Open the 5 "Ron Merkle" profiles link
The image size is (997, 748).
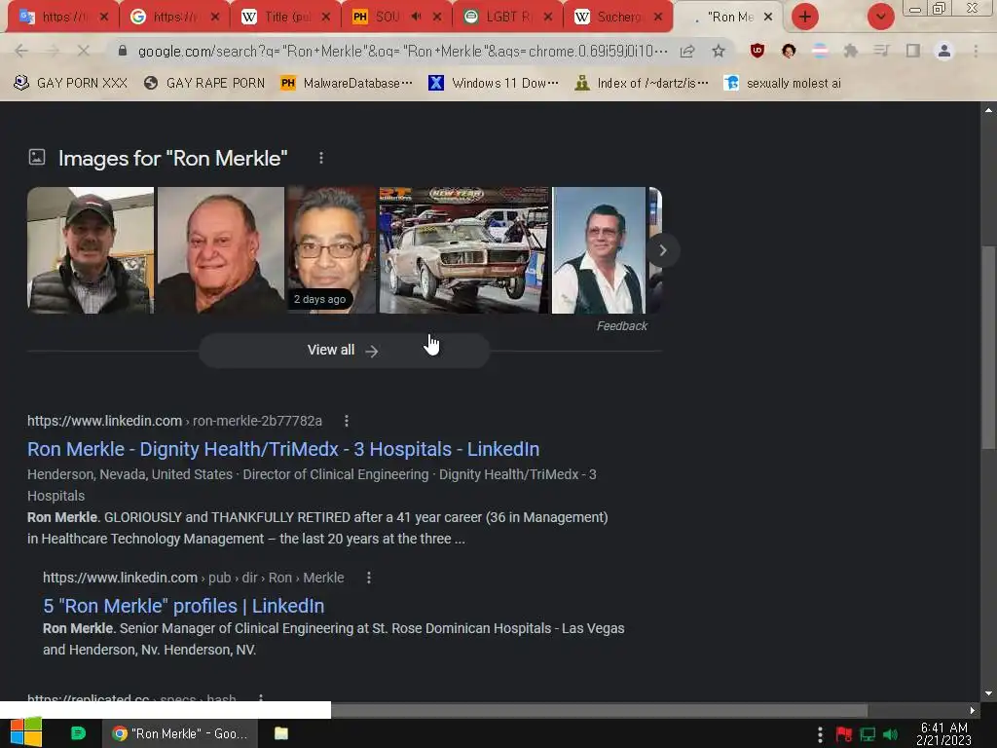point(184,606)
